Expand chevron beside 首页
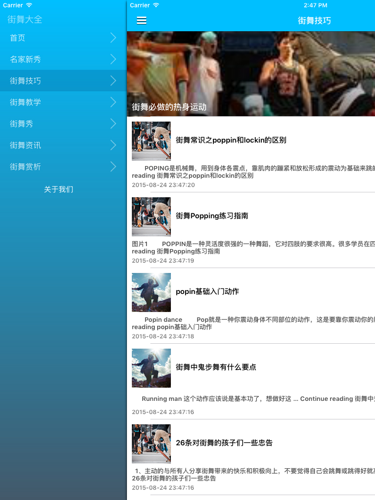Screen dimensions: 375x500 pyautogui.click(x=113, y=38)
